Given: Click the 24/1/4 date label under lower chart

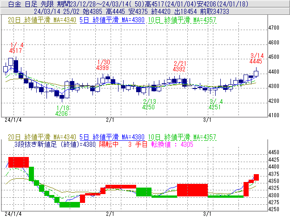Looking at the screenshot, I should [x=13, y=214].
